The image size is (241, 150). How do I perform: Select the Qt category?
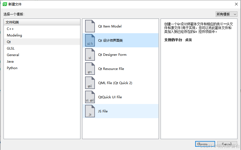[x=42, y=42]
